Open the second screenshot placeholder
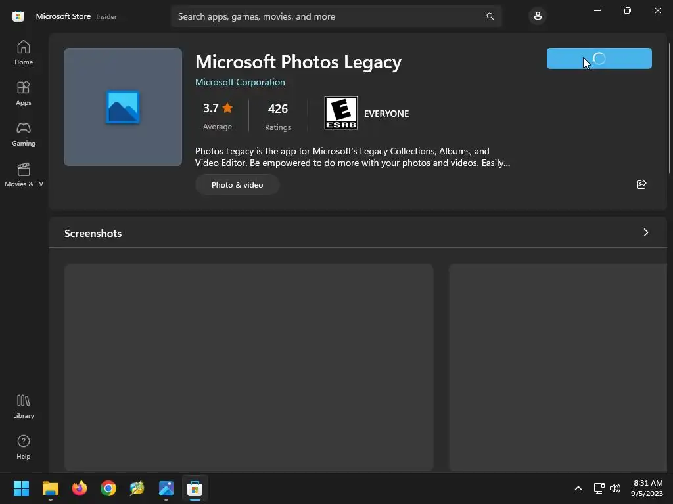The height and width of the screenshot is (504, 673). coord(558,367)
